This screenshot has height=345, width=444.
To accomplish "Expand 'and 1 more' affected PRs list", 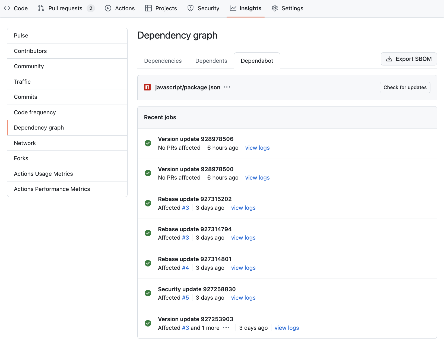I will coord(226,328).
